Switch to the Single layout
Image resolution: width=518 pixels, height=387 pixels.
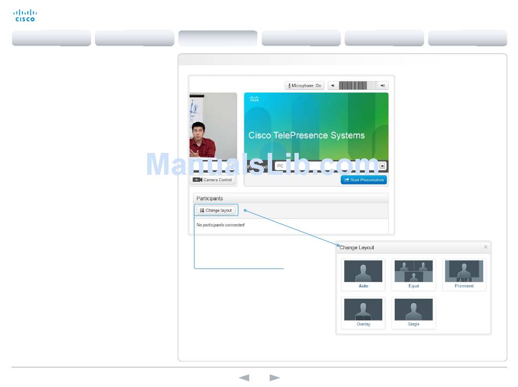(413, 312)
